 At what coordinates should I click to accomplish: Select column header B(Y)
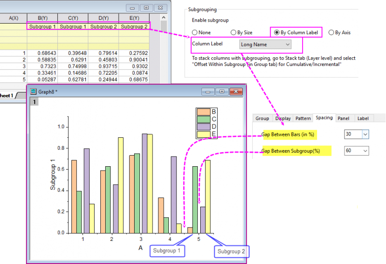[x=42, y=18]
